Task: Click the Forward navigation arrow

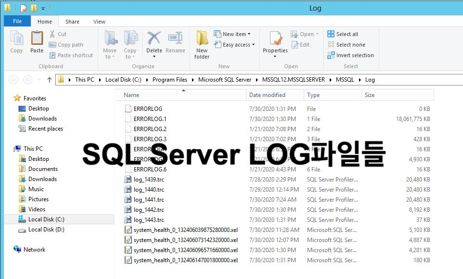Action: (27, 80)
